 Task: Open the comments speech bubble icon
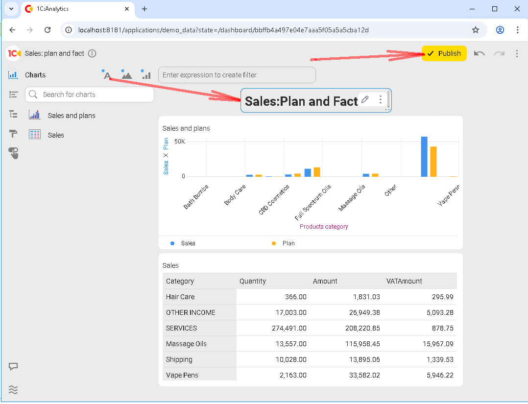point(13,366)
